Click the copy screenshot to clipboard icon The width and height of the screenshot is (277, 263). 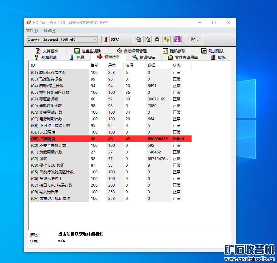click(x=148, y=39)
